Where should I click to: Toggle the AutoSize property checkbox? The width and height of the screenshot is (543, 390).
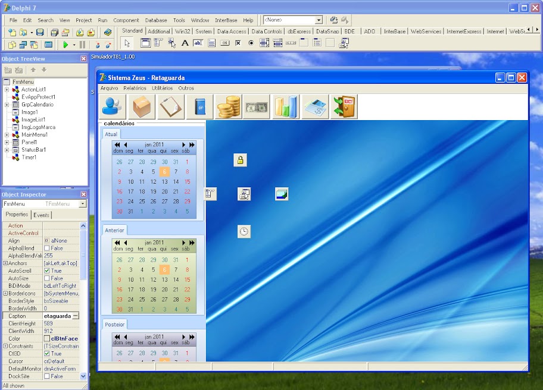pyautogui.click(x=47, y=278)
